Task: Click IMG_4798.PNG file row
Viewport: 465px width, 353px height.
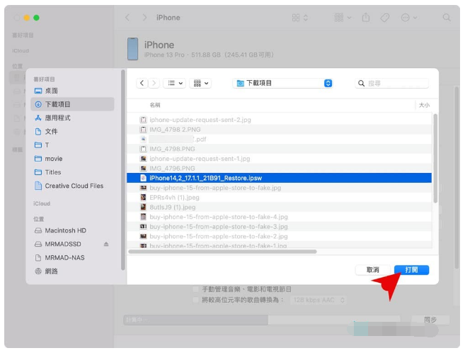Action: point(279,149)
